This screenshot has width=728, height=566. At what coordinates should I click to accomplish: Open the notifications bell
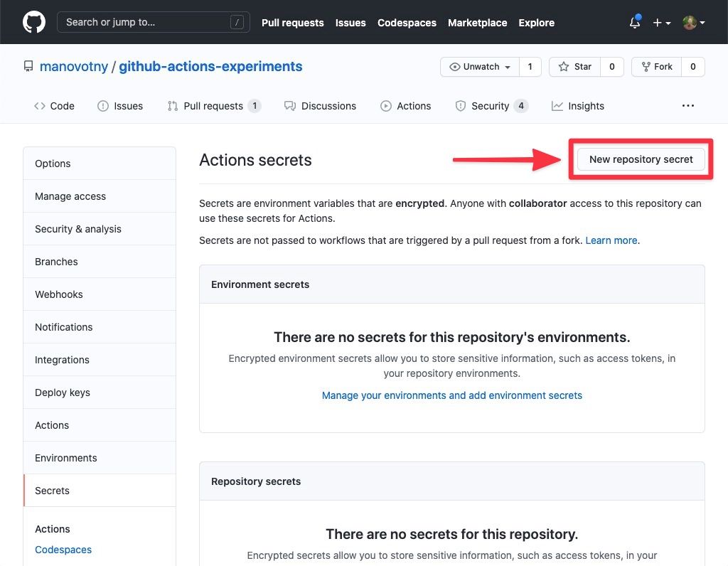(635, 22)
